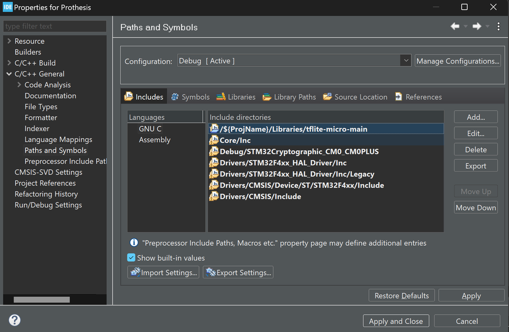This screenshot has height=332, width=509.
Task: Open the three-dot view menu icon
Action: coord(498,27)
